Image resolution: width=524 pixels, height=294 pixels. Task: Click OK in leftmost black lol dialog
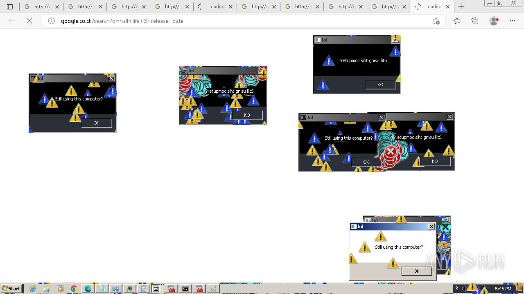[96, 123]
